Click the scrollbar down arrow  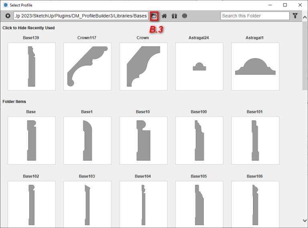click(x=305, y=220)
